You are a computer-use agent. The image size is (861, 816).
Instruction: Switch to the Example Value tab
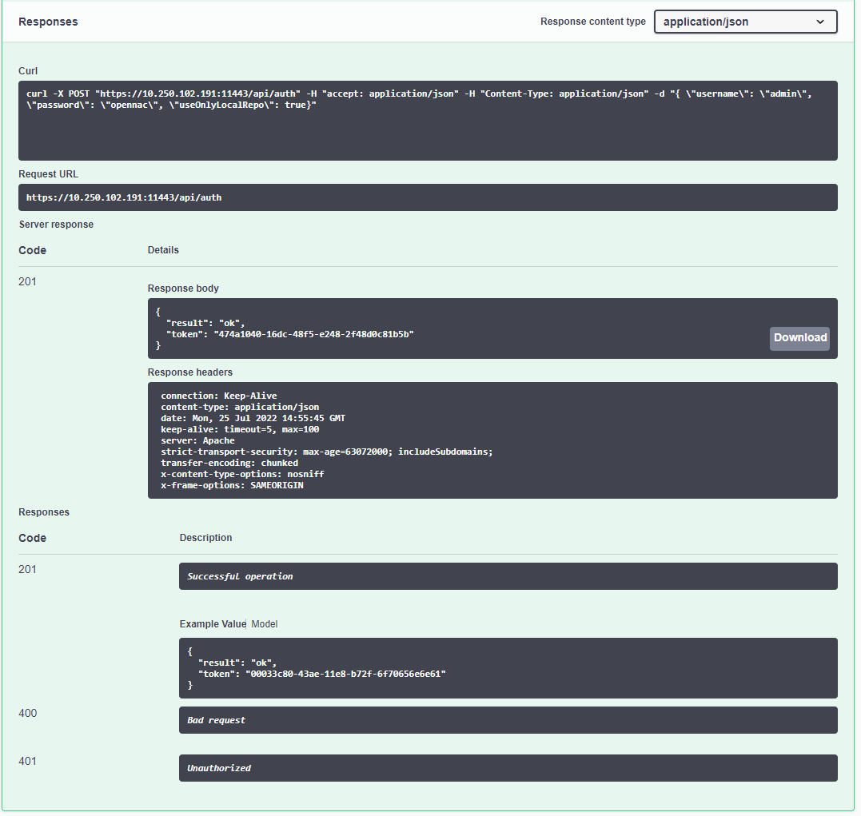213,624
